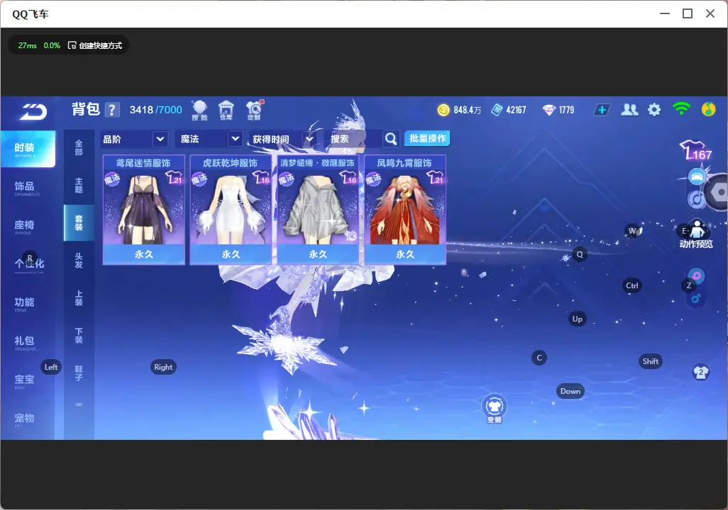The width and height of the screenshot is (728, 510).
Task: Open the 魔法 filter dropdown
Action: coord(209,139)
